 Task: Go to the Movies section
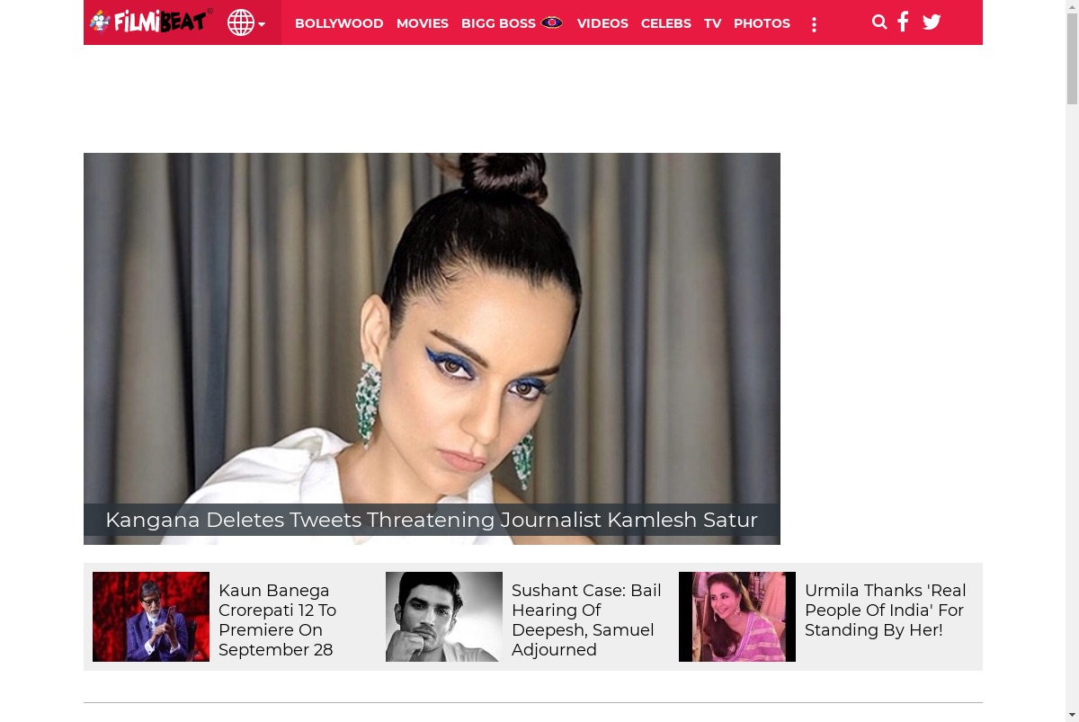[x=423, y=23]
